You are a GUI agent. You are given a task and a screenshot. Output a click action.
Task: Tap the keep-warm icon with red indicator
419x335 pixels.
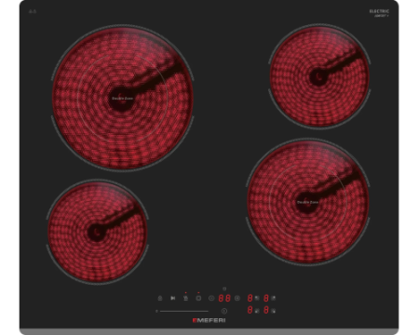tap(185, 298)
